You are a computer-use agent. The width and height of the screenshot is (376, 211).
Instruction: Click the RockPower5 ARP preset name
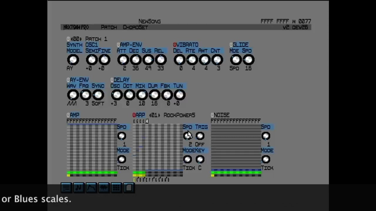179,115
